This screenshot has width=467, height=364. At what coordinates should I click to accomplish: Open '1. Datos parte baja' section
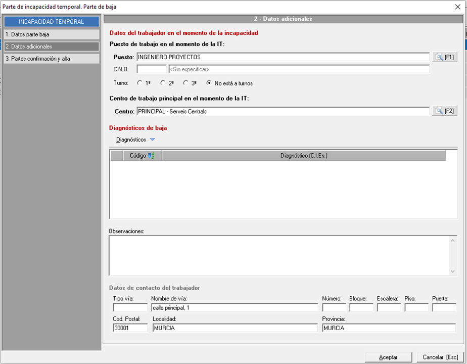point(51,34)
